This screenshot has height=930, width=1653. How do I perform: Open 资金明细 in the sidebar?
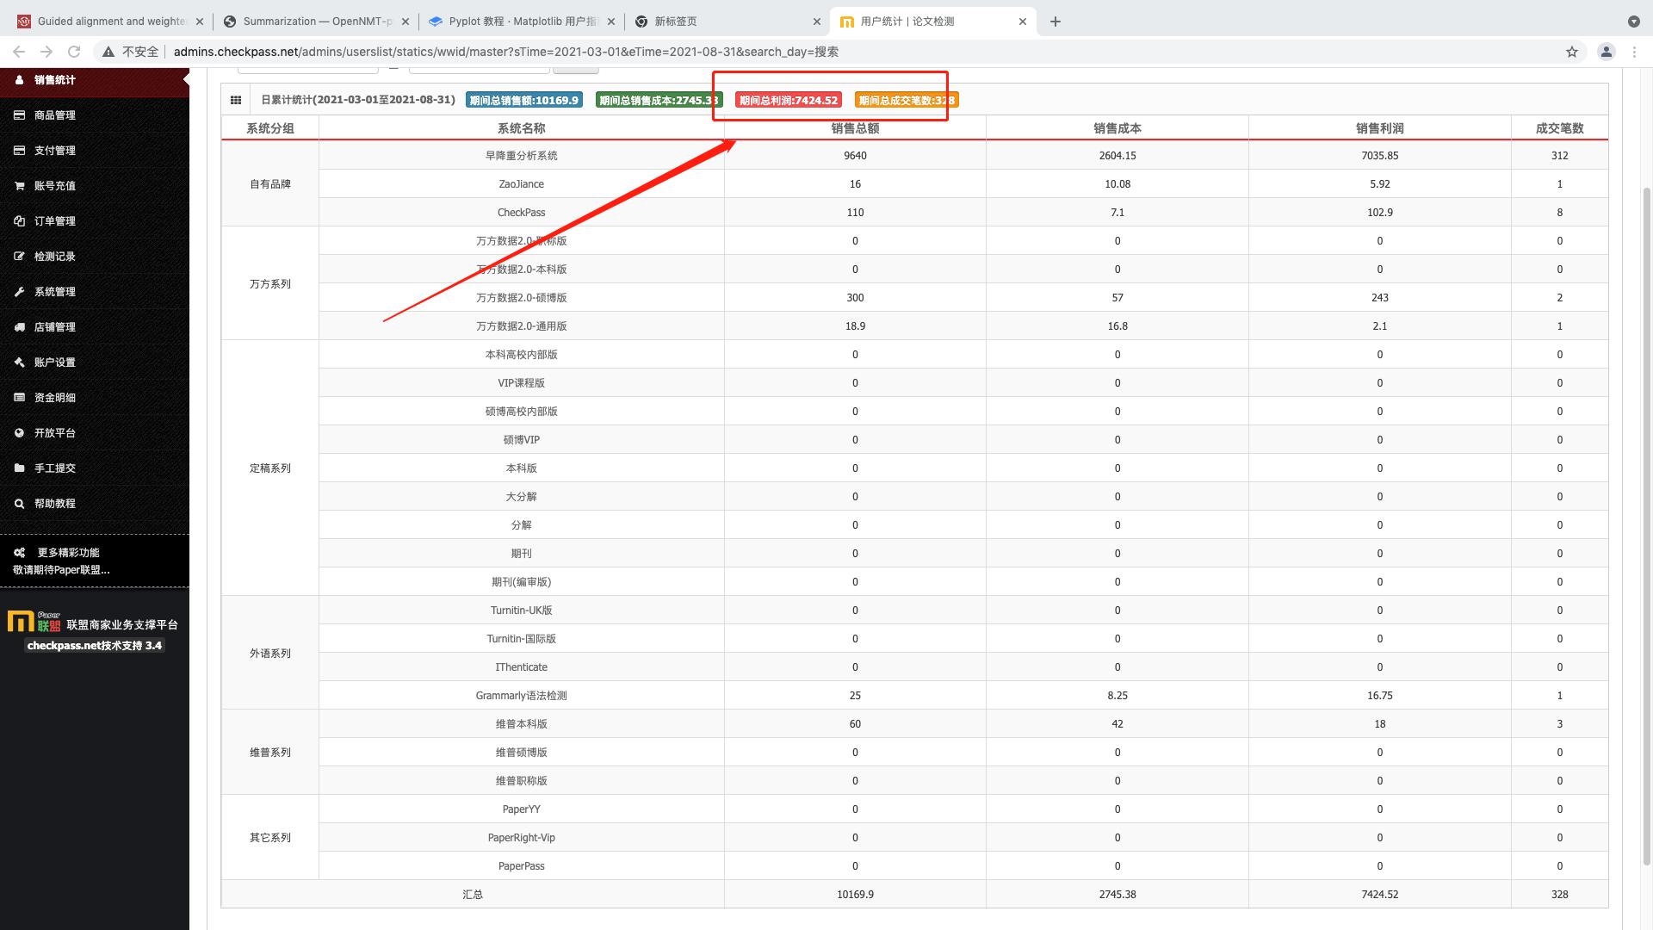coord(55,398)
